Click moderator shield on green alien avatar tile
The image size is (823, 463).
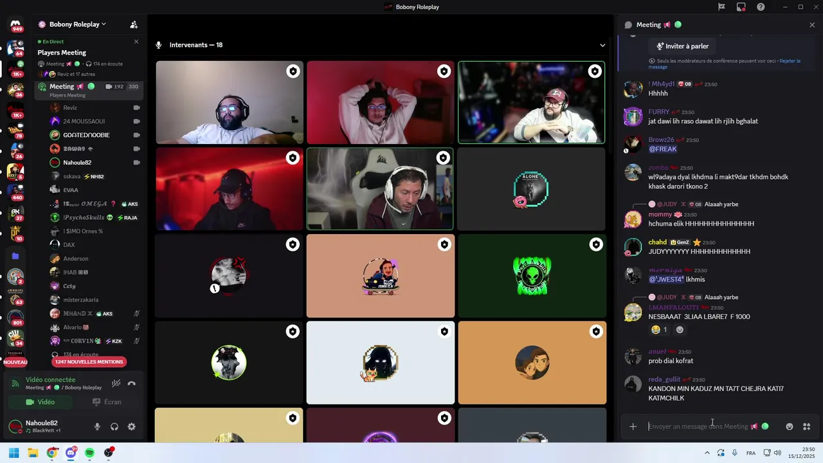[x=596, y=244]
